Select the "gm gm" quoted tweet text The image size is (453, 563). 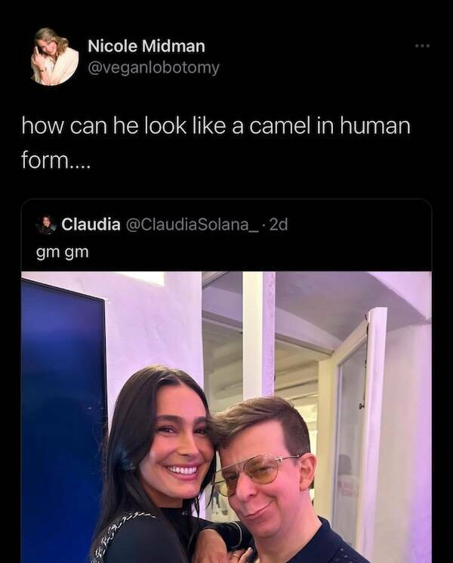tap(63, 252)
